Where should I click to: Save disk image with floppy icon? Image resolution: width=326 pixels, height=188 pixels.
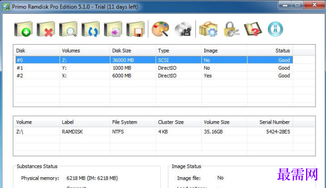[x=135, y=29]
